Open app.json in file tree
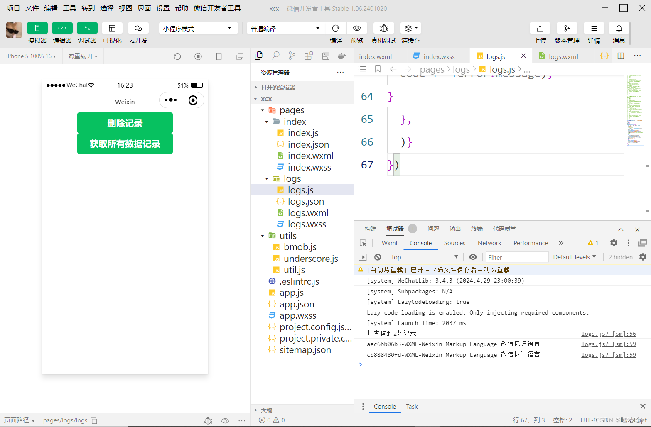The image size is (651, 427). [x=297, y=304]
